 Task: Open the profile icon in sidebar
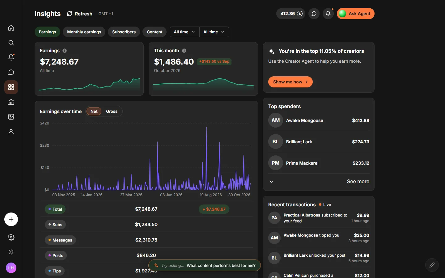[x=11, y=132]
